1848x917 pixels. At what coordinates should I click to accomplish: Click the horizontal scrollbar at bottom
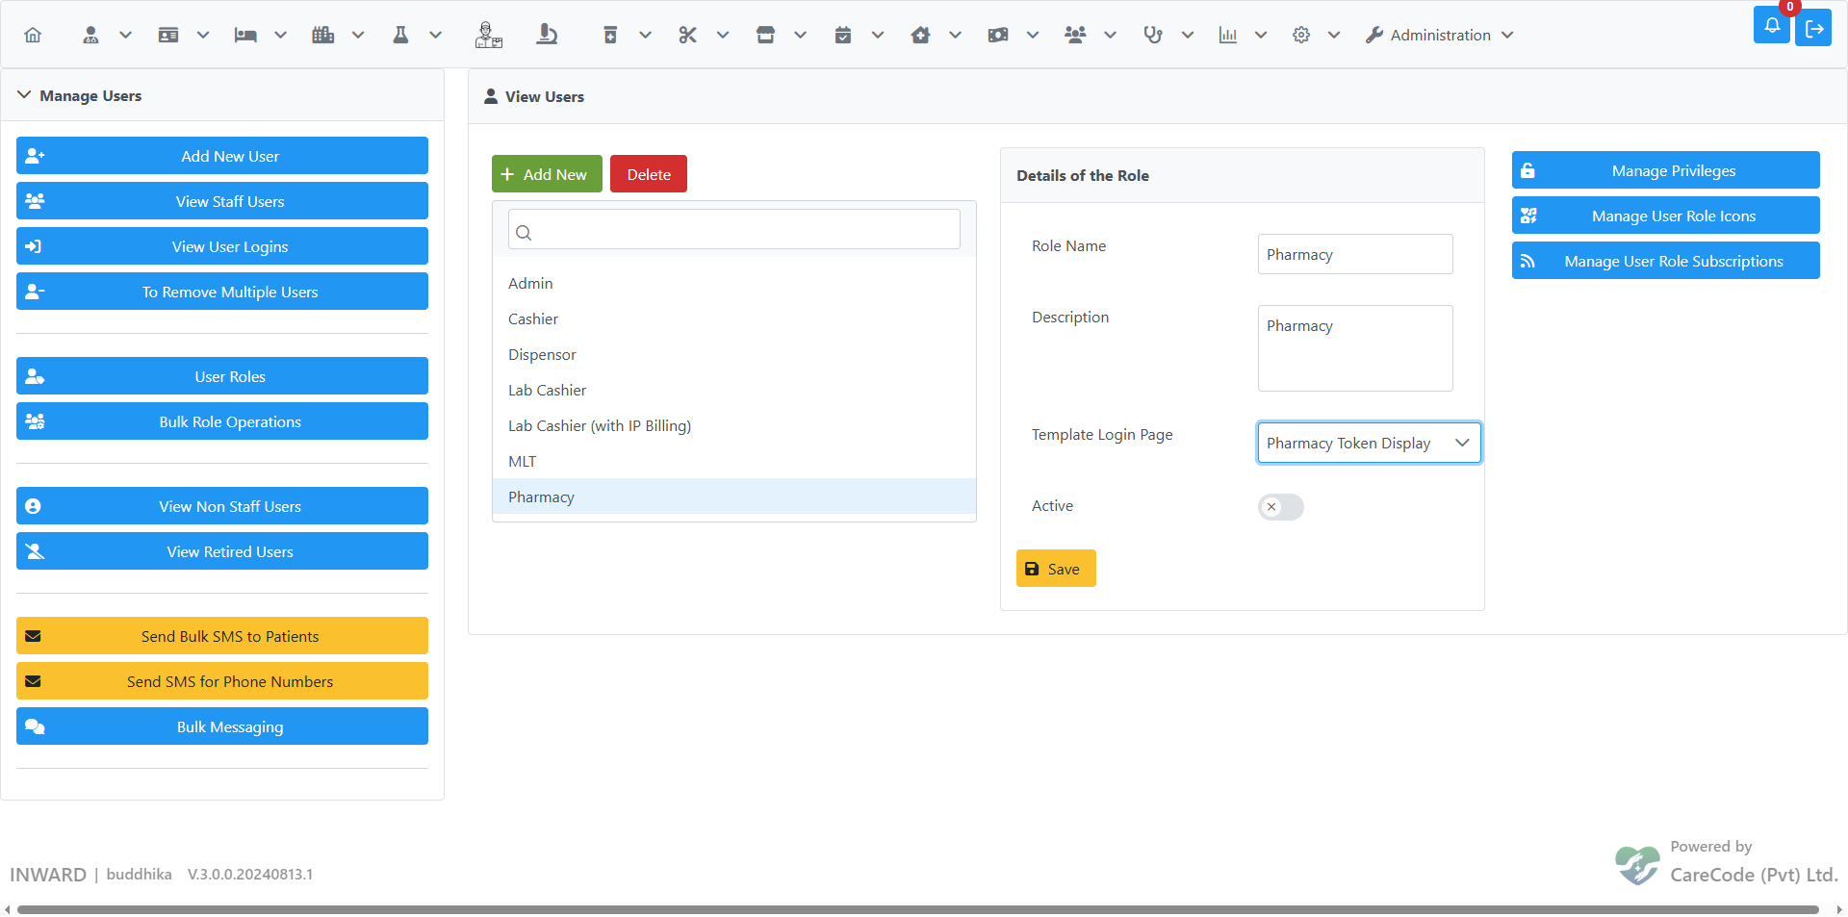pos(918,909)
